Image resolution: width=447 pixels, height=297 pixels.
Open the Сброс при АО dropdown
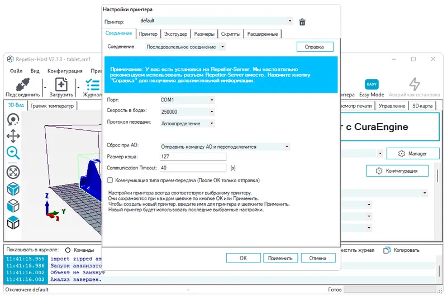pos(225,147)
